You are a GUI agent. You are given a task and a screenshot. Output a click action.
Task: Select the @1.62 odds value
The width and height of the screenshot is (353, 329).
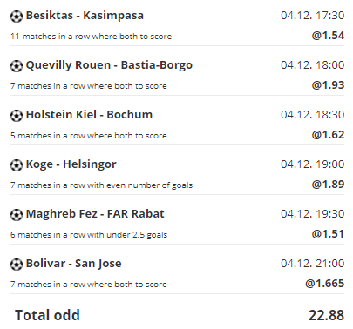click(x=328, y=135)
